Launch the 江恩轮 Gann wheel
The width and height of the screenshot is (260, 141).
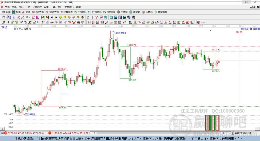click(122, 12)
